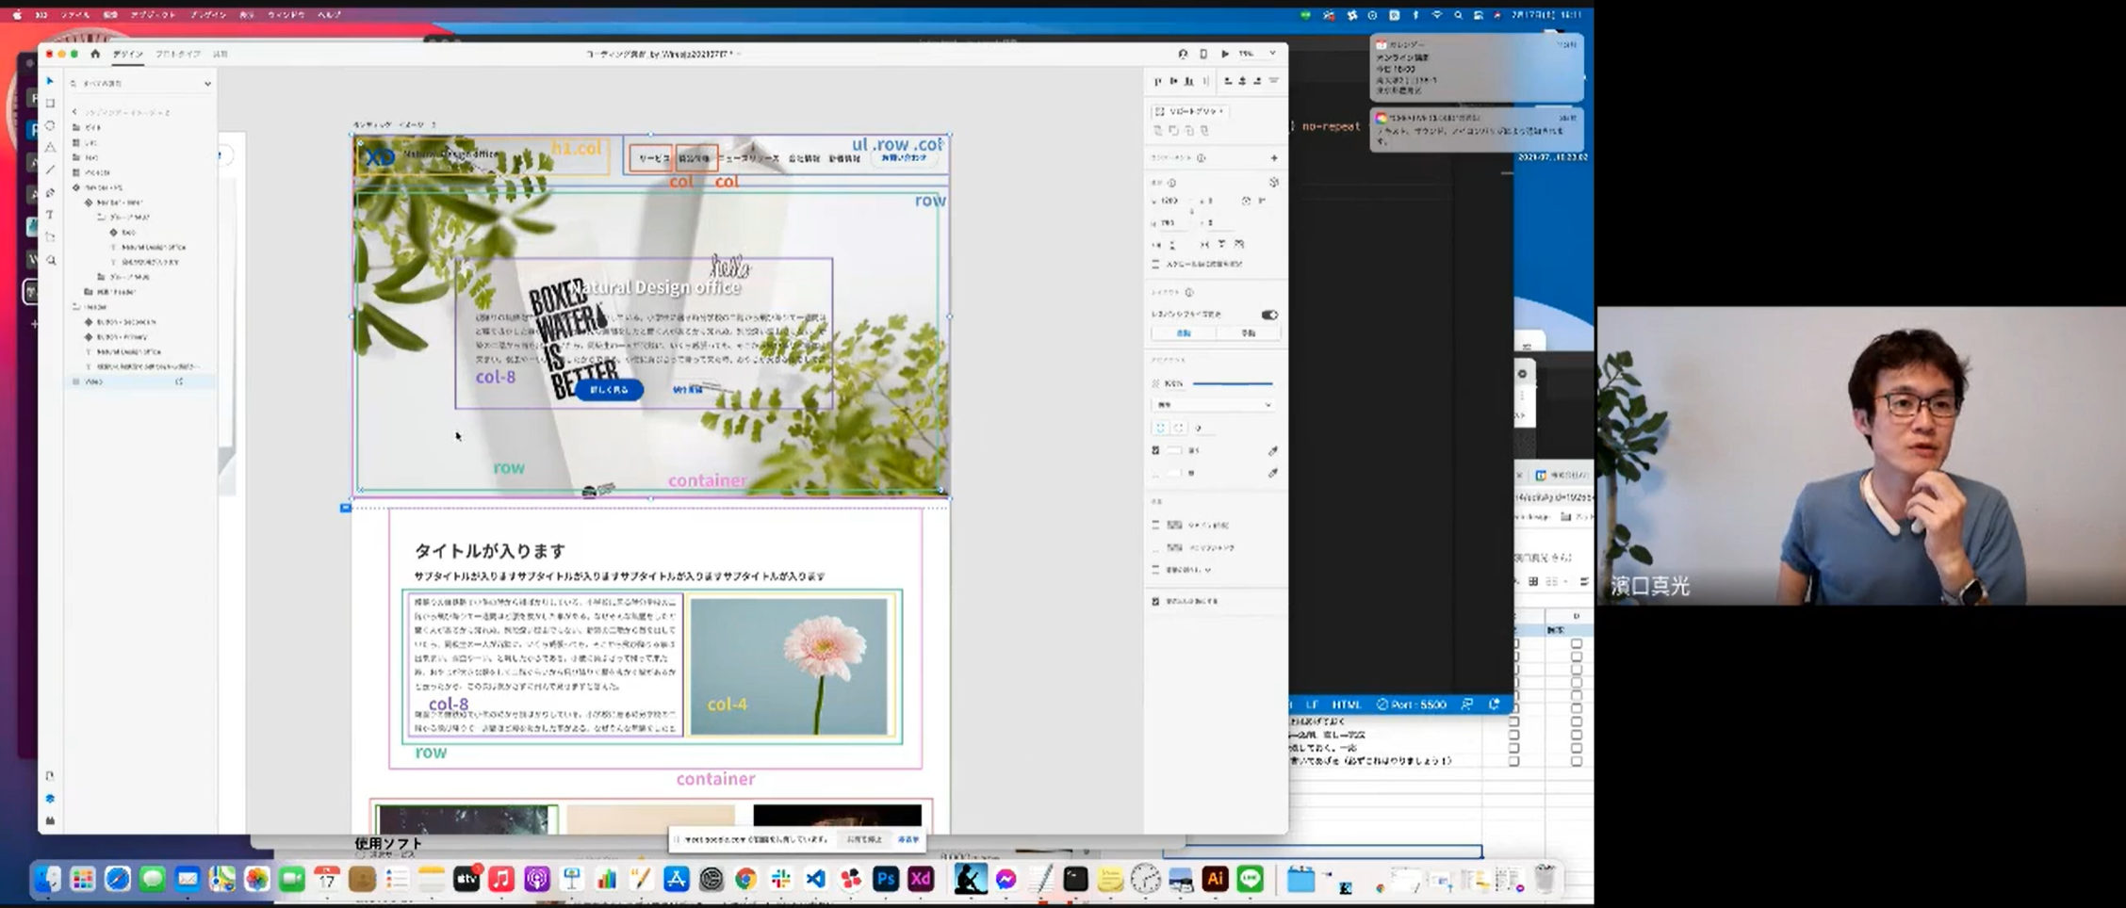Screen dimensions: 2126x908
Task: Toggle the bottom checkbox in the property panel
Action: 1156,601
